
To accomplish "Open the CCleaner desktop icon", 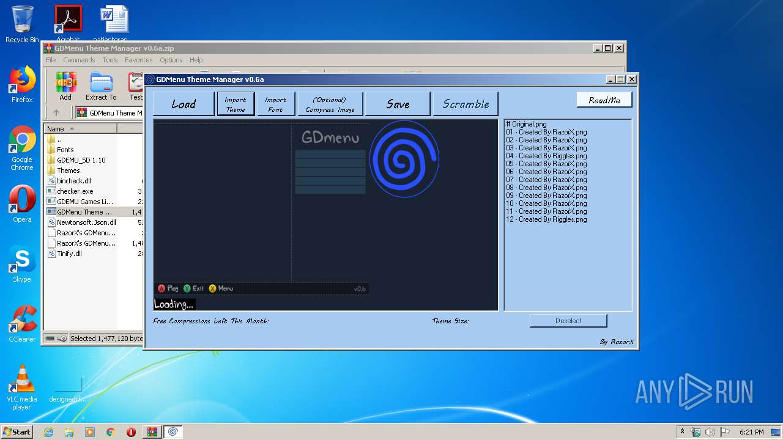I will (x=22, y=324).
